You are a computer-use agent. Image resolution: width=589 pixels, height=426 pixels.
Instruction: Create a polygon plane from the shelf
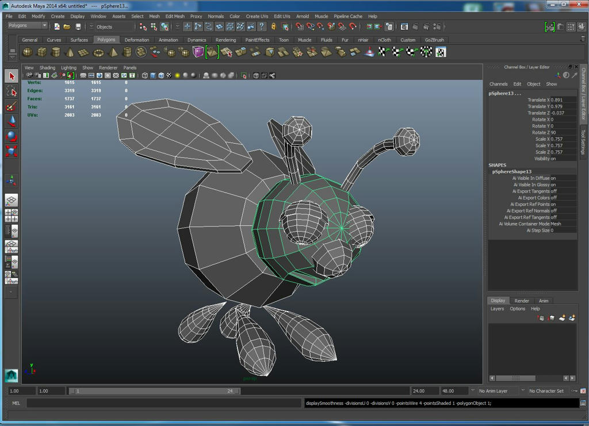coord(84,52)
